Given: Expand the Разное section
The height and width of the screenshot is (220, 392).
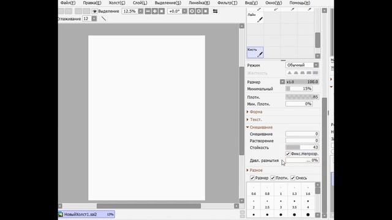Looking at the screenshot, I should 255,170.
